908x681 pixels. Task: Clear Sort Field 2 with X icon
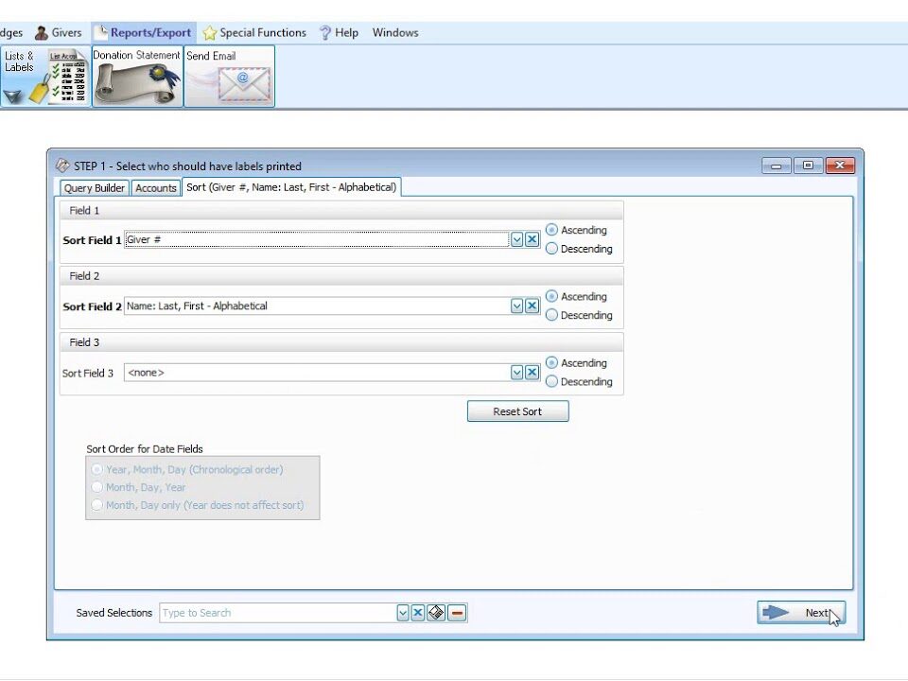pyautogui.click(x=533, y=306)
